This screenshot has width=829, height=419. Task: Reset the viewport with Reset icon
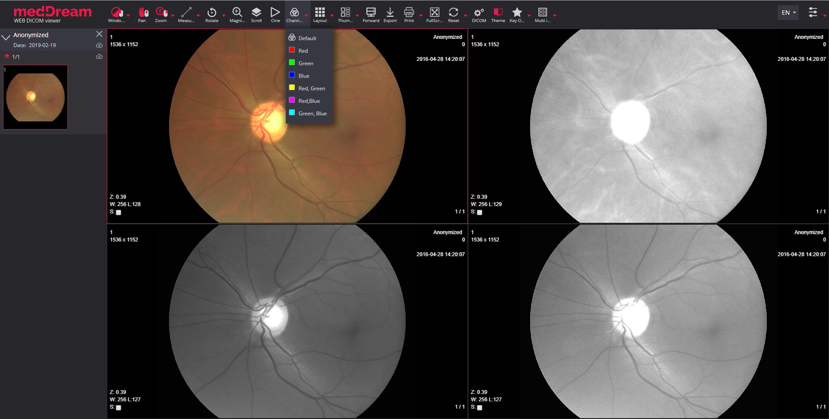[453, 14]
